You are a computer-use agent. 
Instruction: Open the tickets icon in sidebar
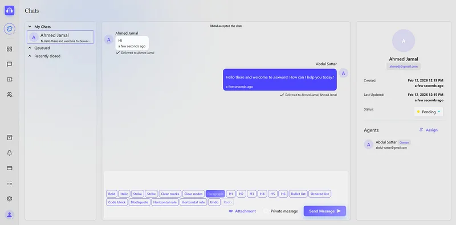click(x=9, y=79)
